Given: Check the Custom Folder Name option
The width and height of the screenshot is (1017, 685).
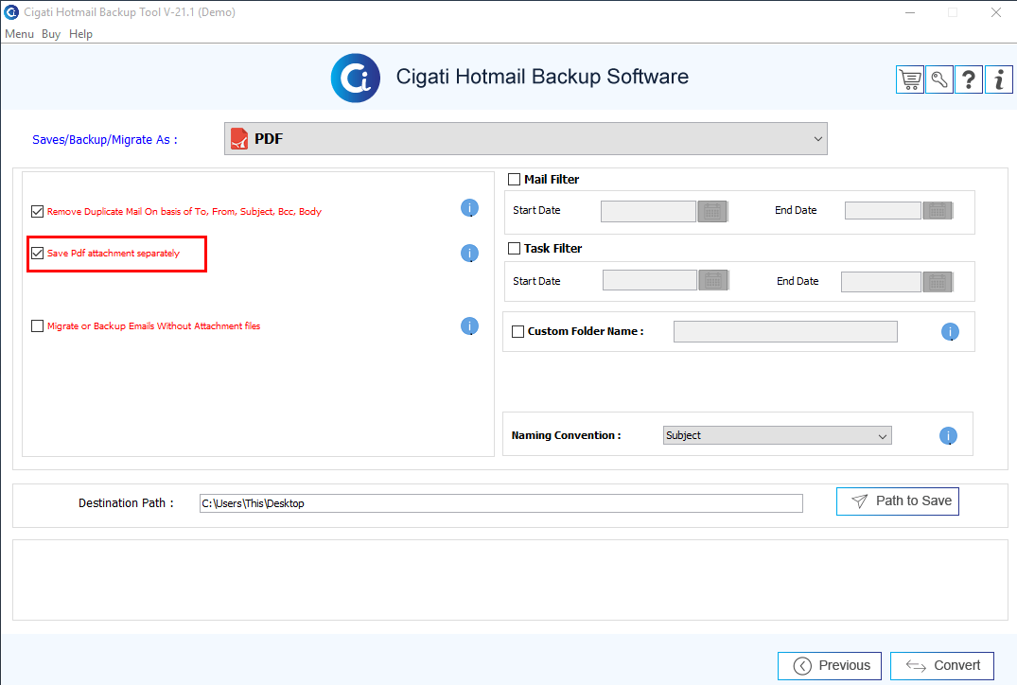Looking at the screenshot, I should 518,331.
